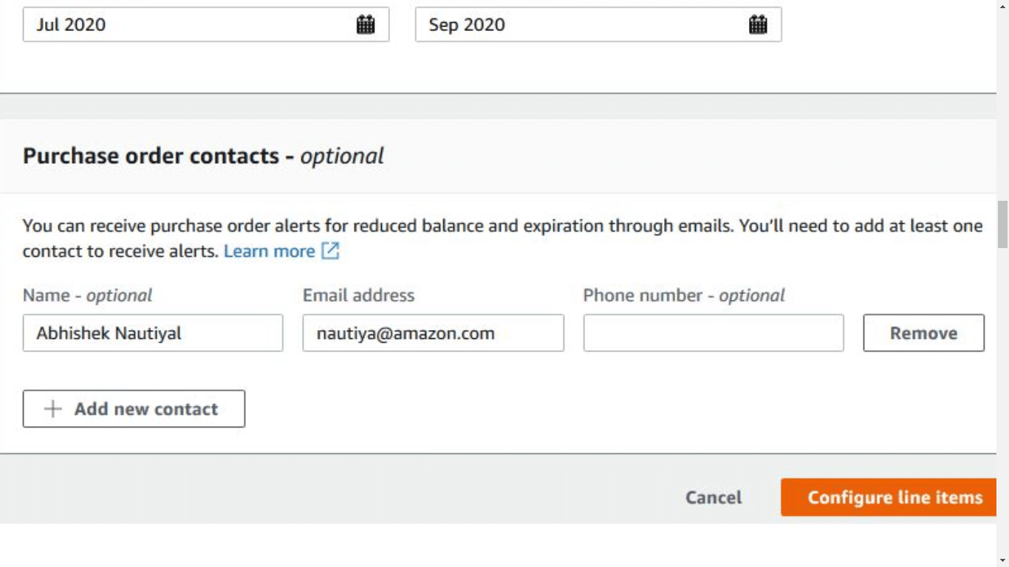Remove Abhishek Nautiyal's contact entry
This screenshot has height=567, width=1009.
923,332
